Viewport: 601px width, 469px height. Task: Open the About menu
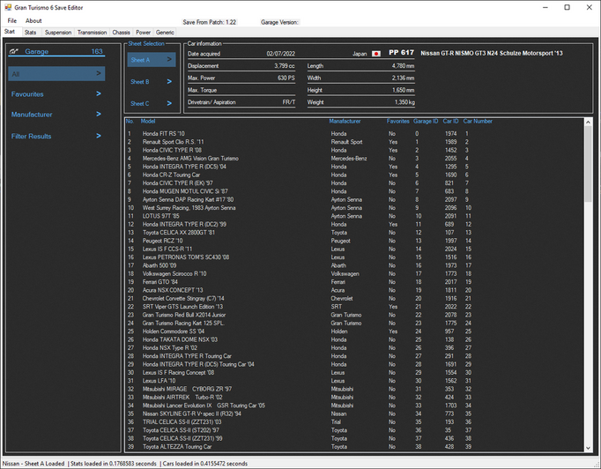(33, 20)
